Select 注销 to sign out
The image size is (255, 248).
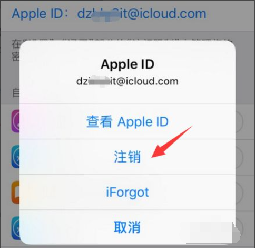(127, 157)
